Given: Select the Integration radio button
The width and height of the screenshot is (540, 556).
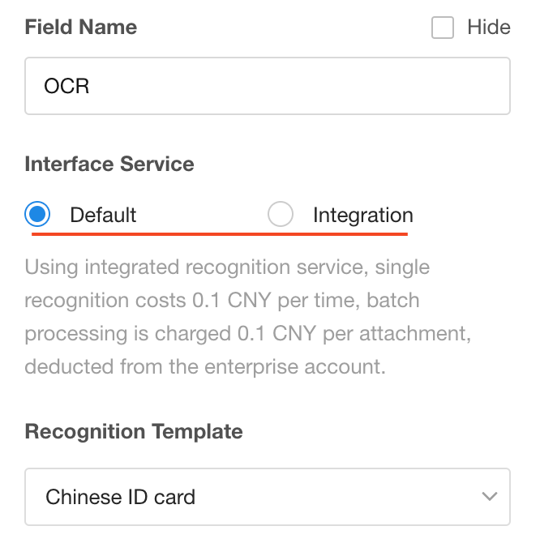Looking at the screenshot, I should pos(281,215).
